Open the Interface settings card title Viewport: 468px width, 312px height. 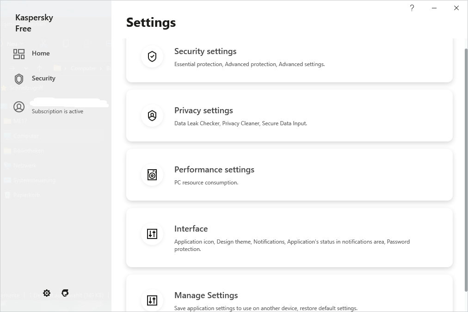pos(191,229)
